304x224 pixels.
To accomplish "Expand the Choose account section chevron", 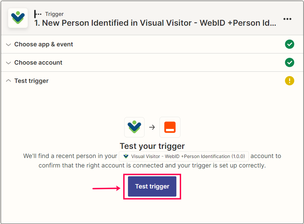I will coord(8,63).
